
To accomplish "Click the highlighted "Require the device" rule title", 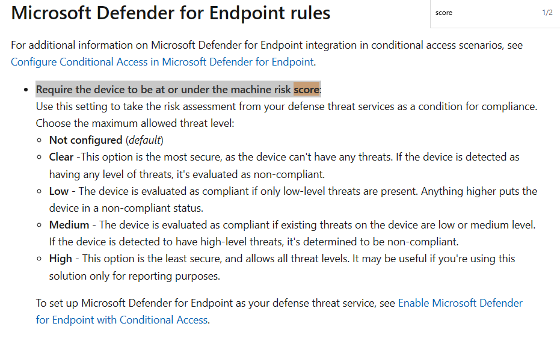I will (x=179, y=89).
